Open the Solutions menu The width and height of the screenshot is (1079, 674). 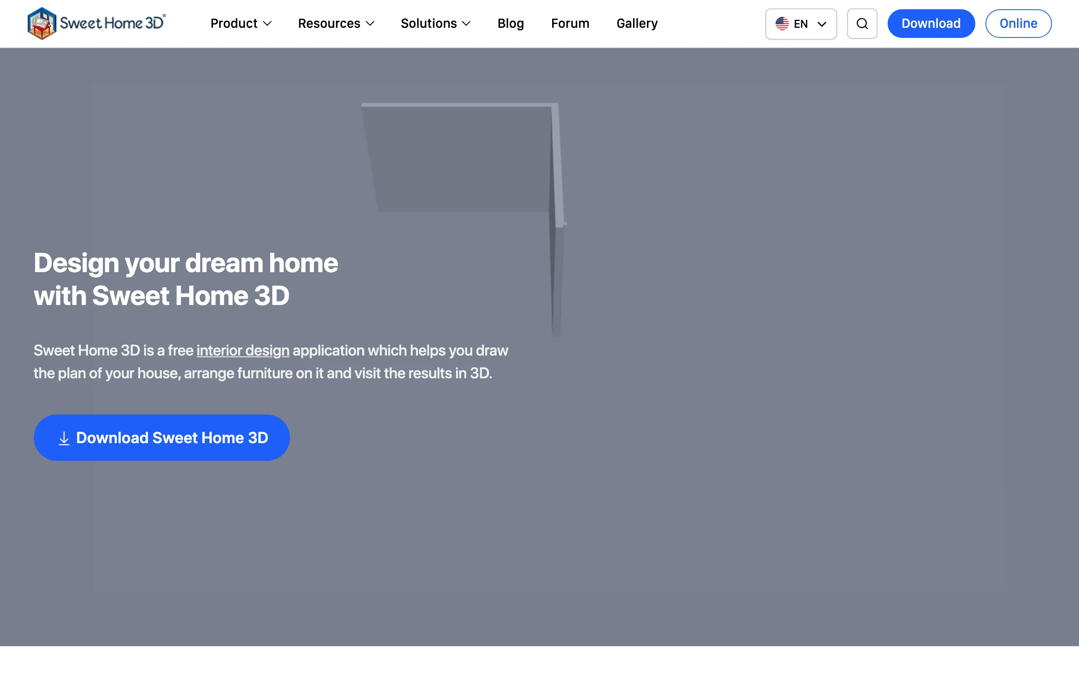tap(436, 23)
